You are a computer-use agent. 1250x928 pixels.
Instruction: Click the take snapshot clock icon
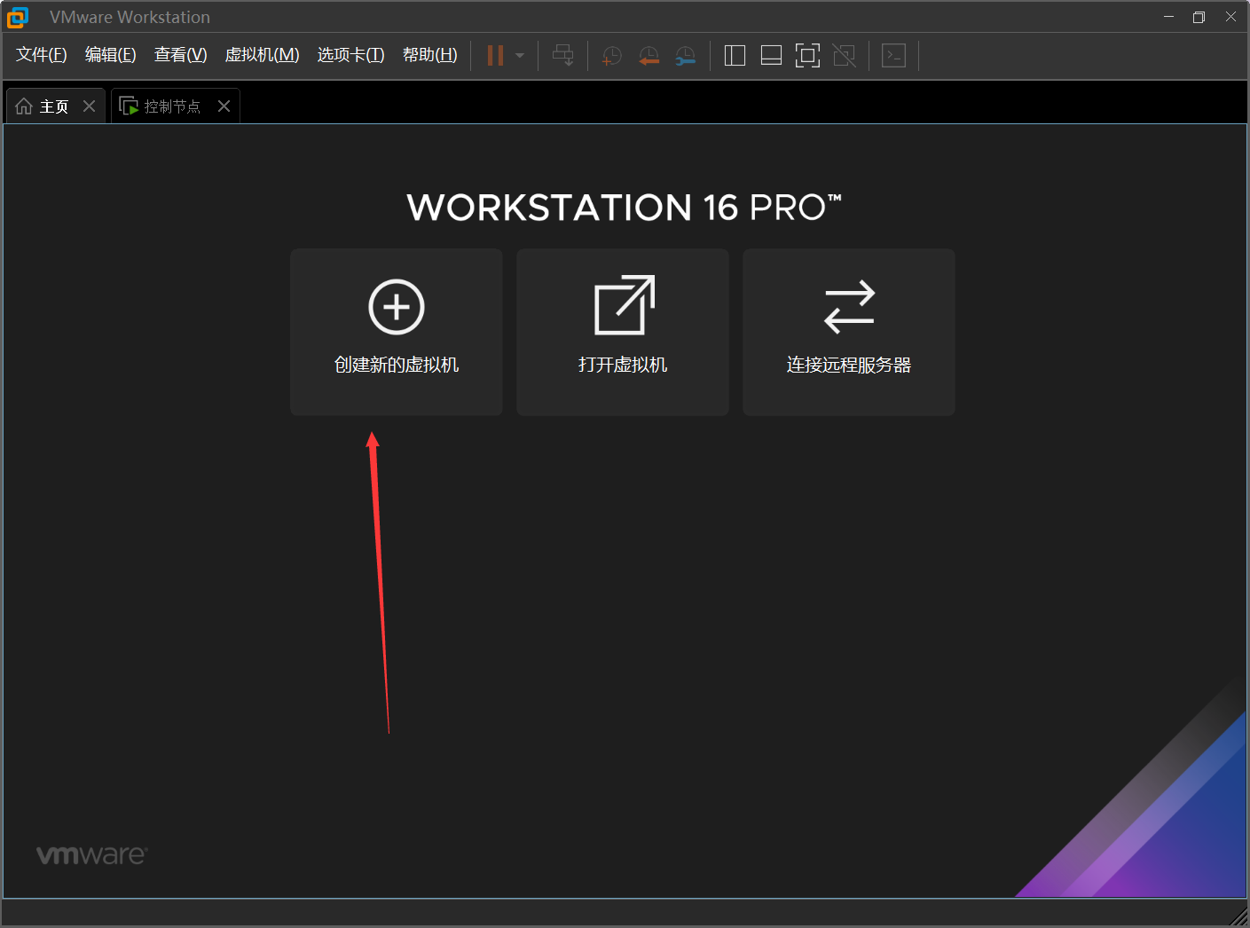pyautogui.click(x=612, y=56)
